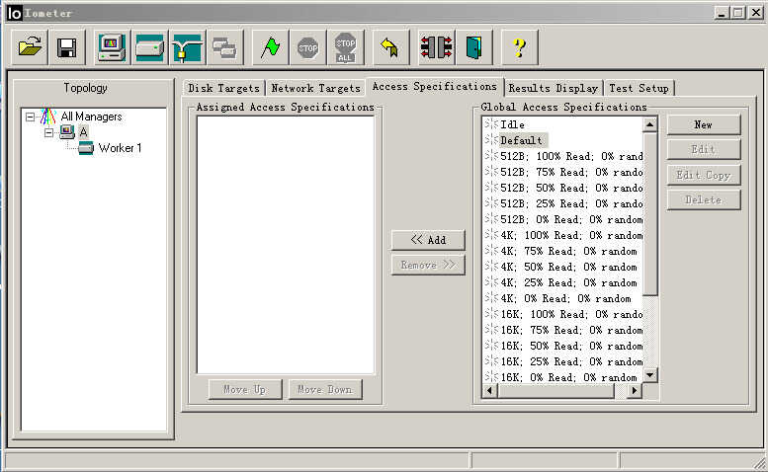This screenshot has width=768, height=472.
Task: Click the Remove >> button
Action: pyautogui.click(x=428, y=265)
